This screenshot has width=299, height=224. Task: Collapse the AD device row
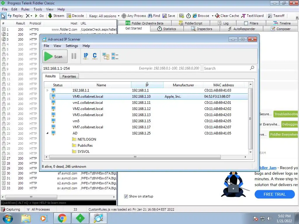coord(48,133)
